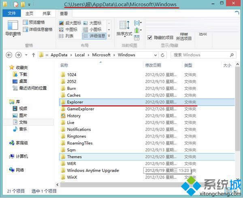Open 网络 network in navigation pane

[x=17, y=170]
